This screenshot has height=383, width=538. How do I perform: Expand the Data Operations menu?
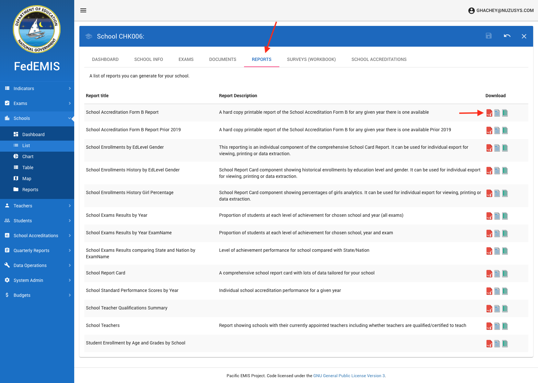[37, 265]
